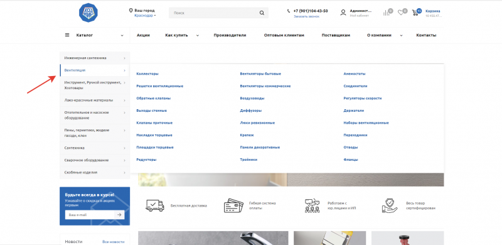The height and width of the screenshot is (245, 502).
Task: Expand Сварочное оборудование category arrow
Action: (124, 160)
